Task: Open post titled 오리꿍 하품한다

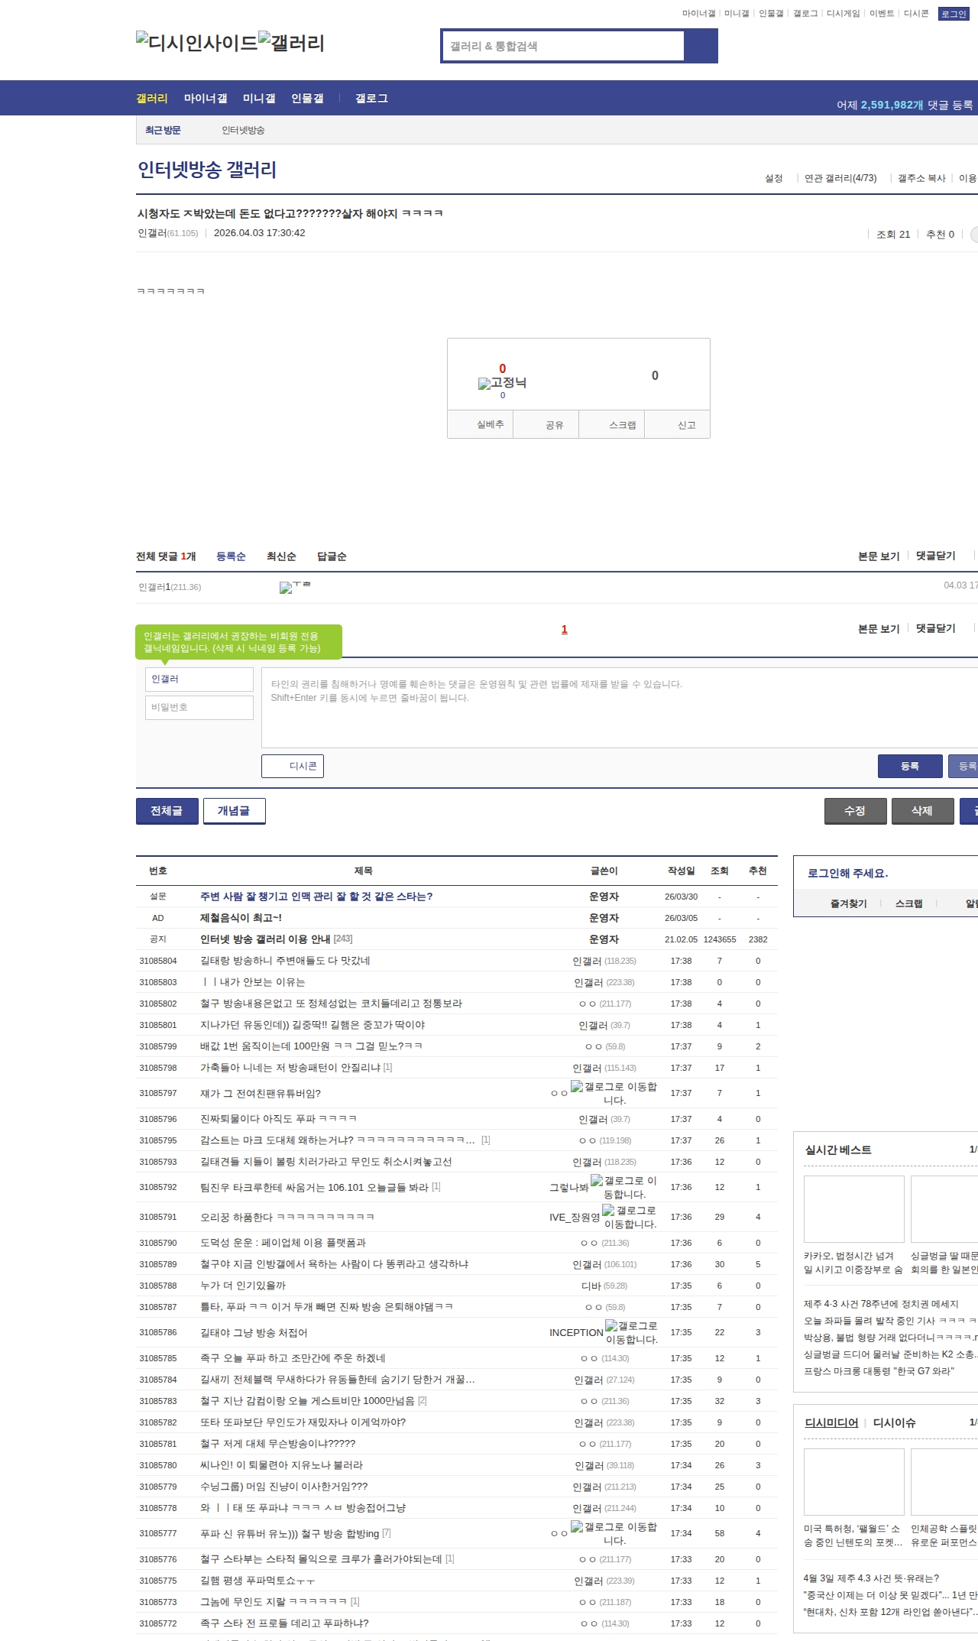Action: (287, 1217)
